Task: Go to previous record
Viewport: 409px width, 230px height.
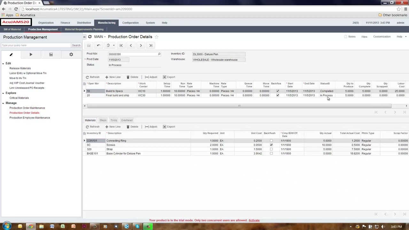Action: point(131,45)
